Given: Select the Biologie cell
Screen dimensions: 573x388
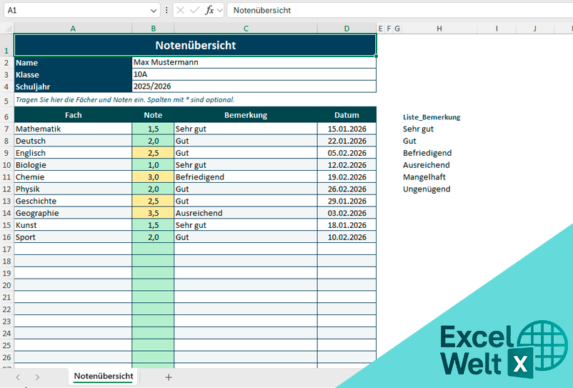Looking at the screenshot, I should pos(73,165).
